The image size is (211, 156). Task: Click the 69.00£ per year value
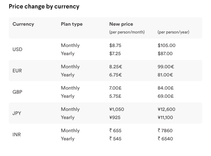click(x=165, y=96)
